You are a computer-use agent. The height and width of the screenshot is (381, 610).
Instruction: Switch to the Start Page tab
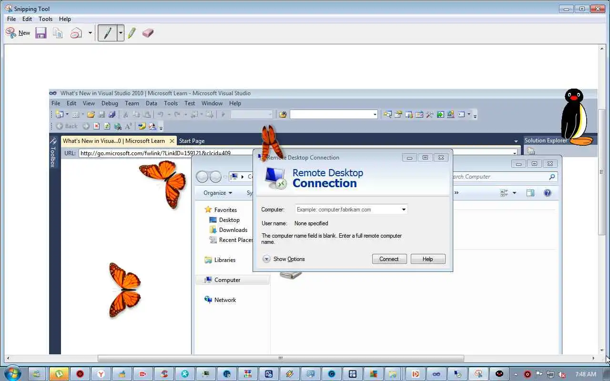(192, 141)
